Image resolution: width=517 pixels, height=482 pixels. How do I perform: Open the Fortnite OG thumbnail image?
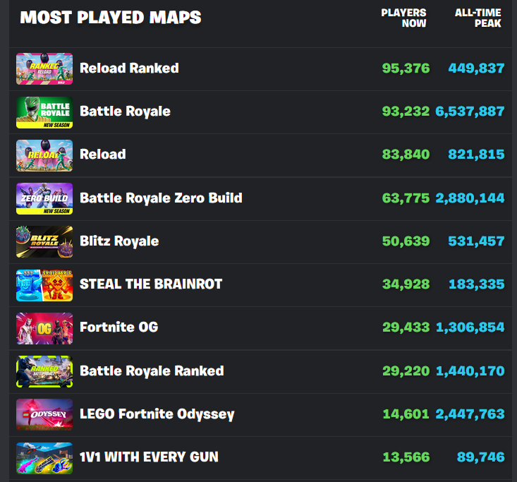(44, 329)
